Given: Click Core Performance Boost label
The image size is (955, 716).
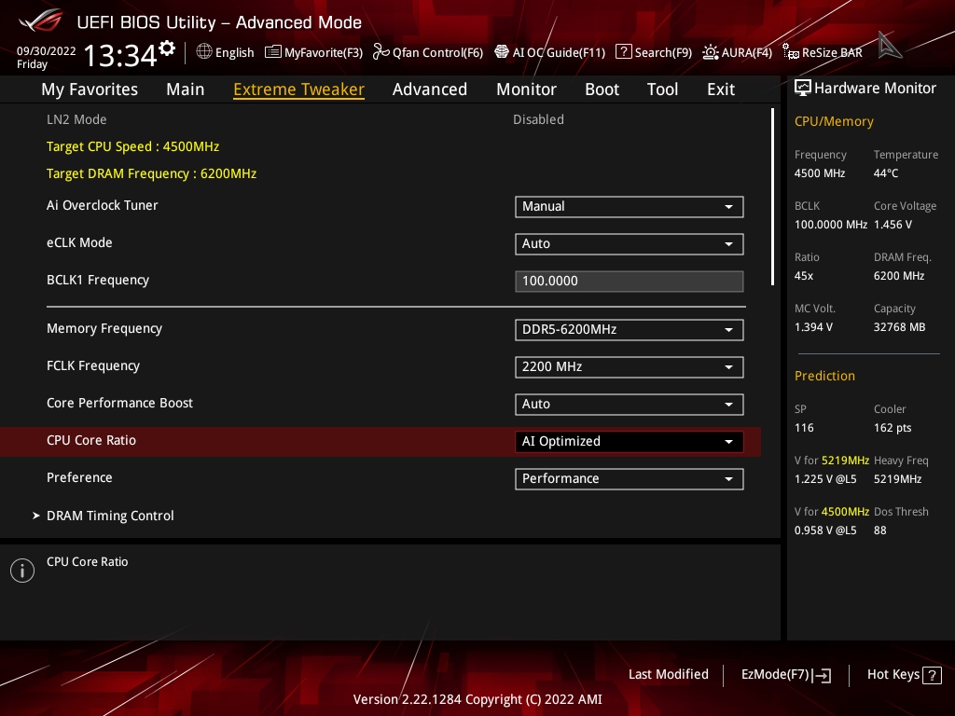Looking at the screenshot, I should 119,403.
